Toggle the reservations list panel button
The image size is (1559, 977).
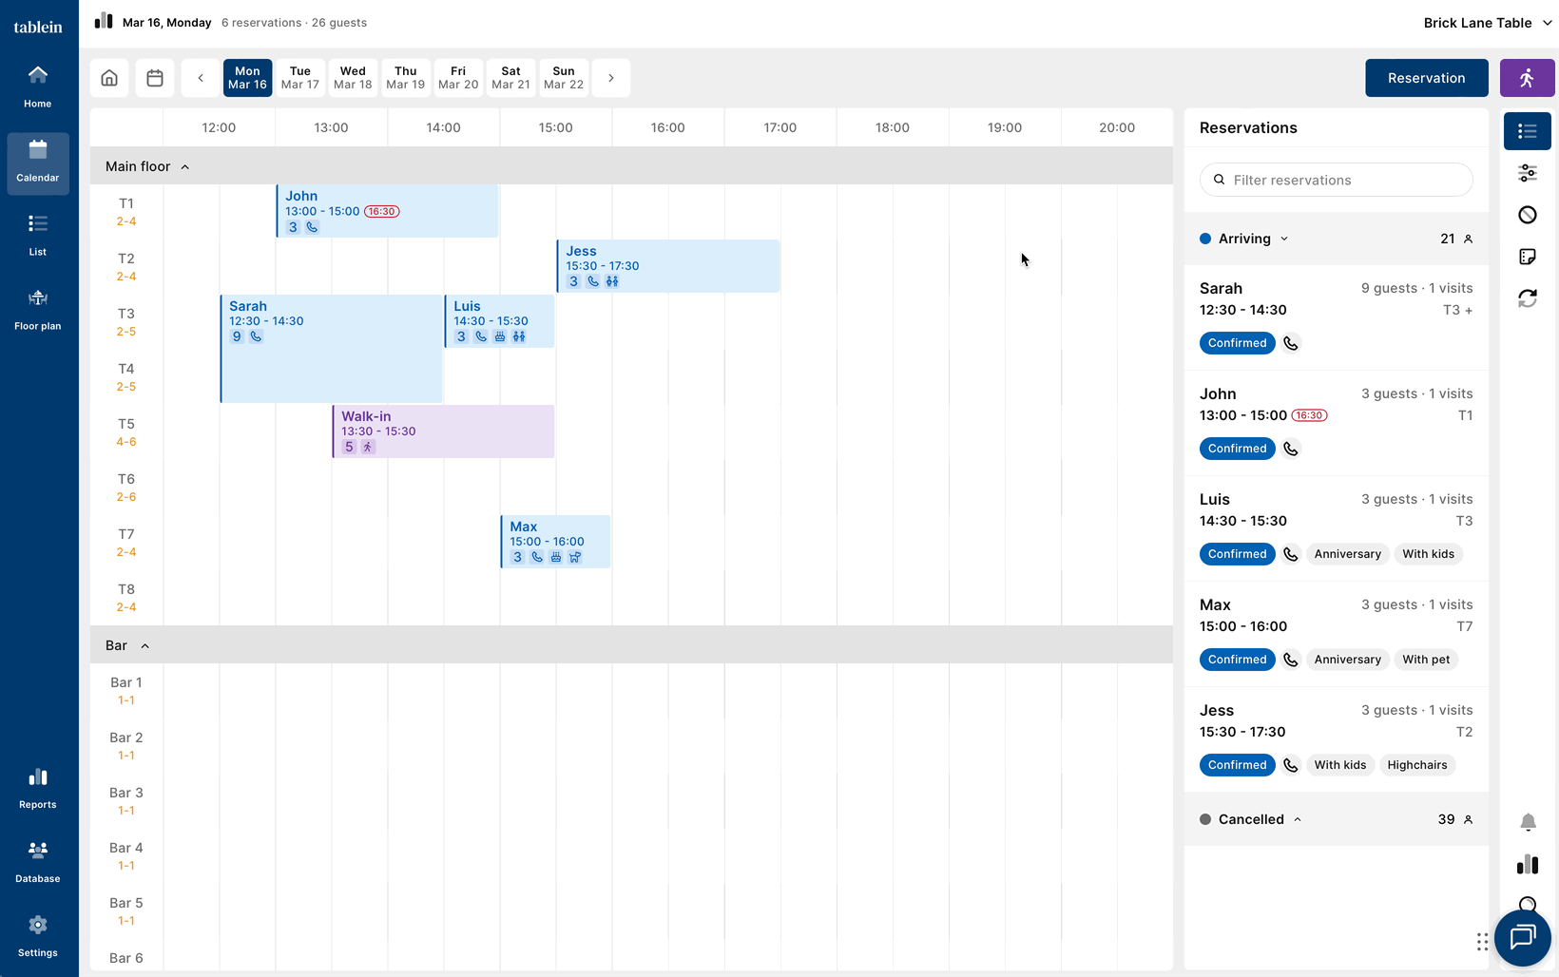point(1527,131)
